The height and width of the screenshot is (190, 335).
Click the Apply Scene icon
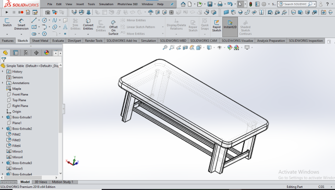click(236, 47)
